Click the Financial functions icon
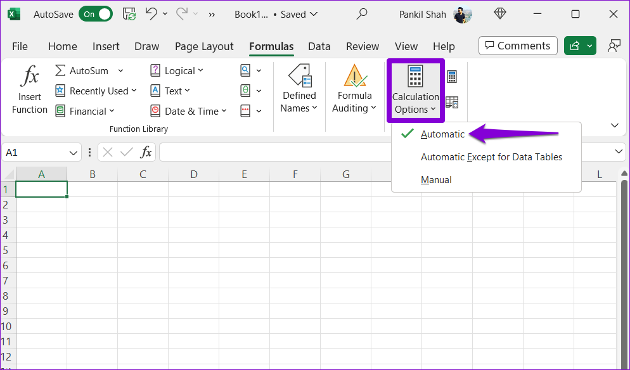Image resolution: width=630 pixels, height=370 pixels. pos(61,111)
